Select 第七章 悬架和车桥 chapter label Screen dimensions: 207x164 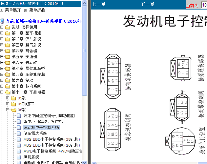[x=28, y=69]
